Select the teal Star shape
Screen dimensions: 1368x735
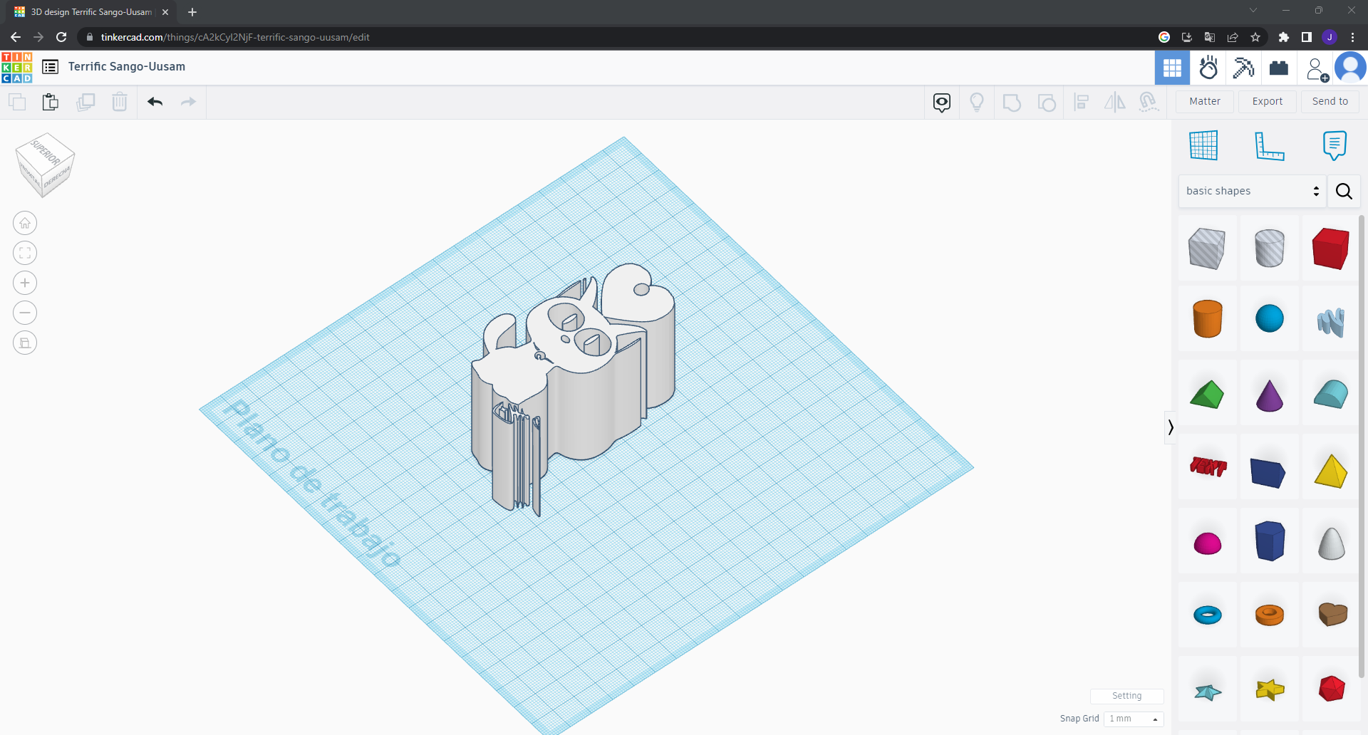point(1208,691)
